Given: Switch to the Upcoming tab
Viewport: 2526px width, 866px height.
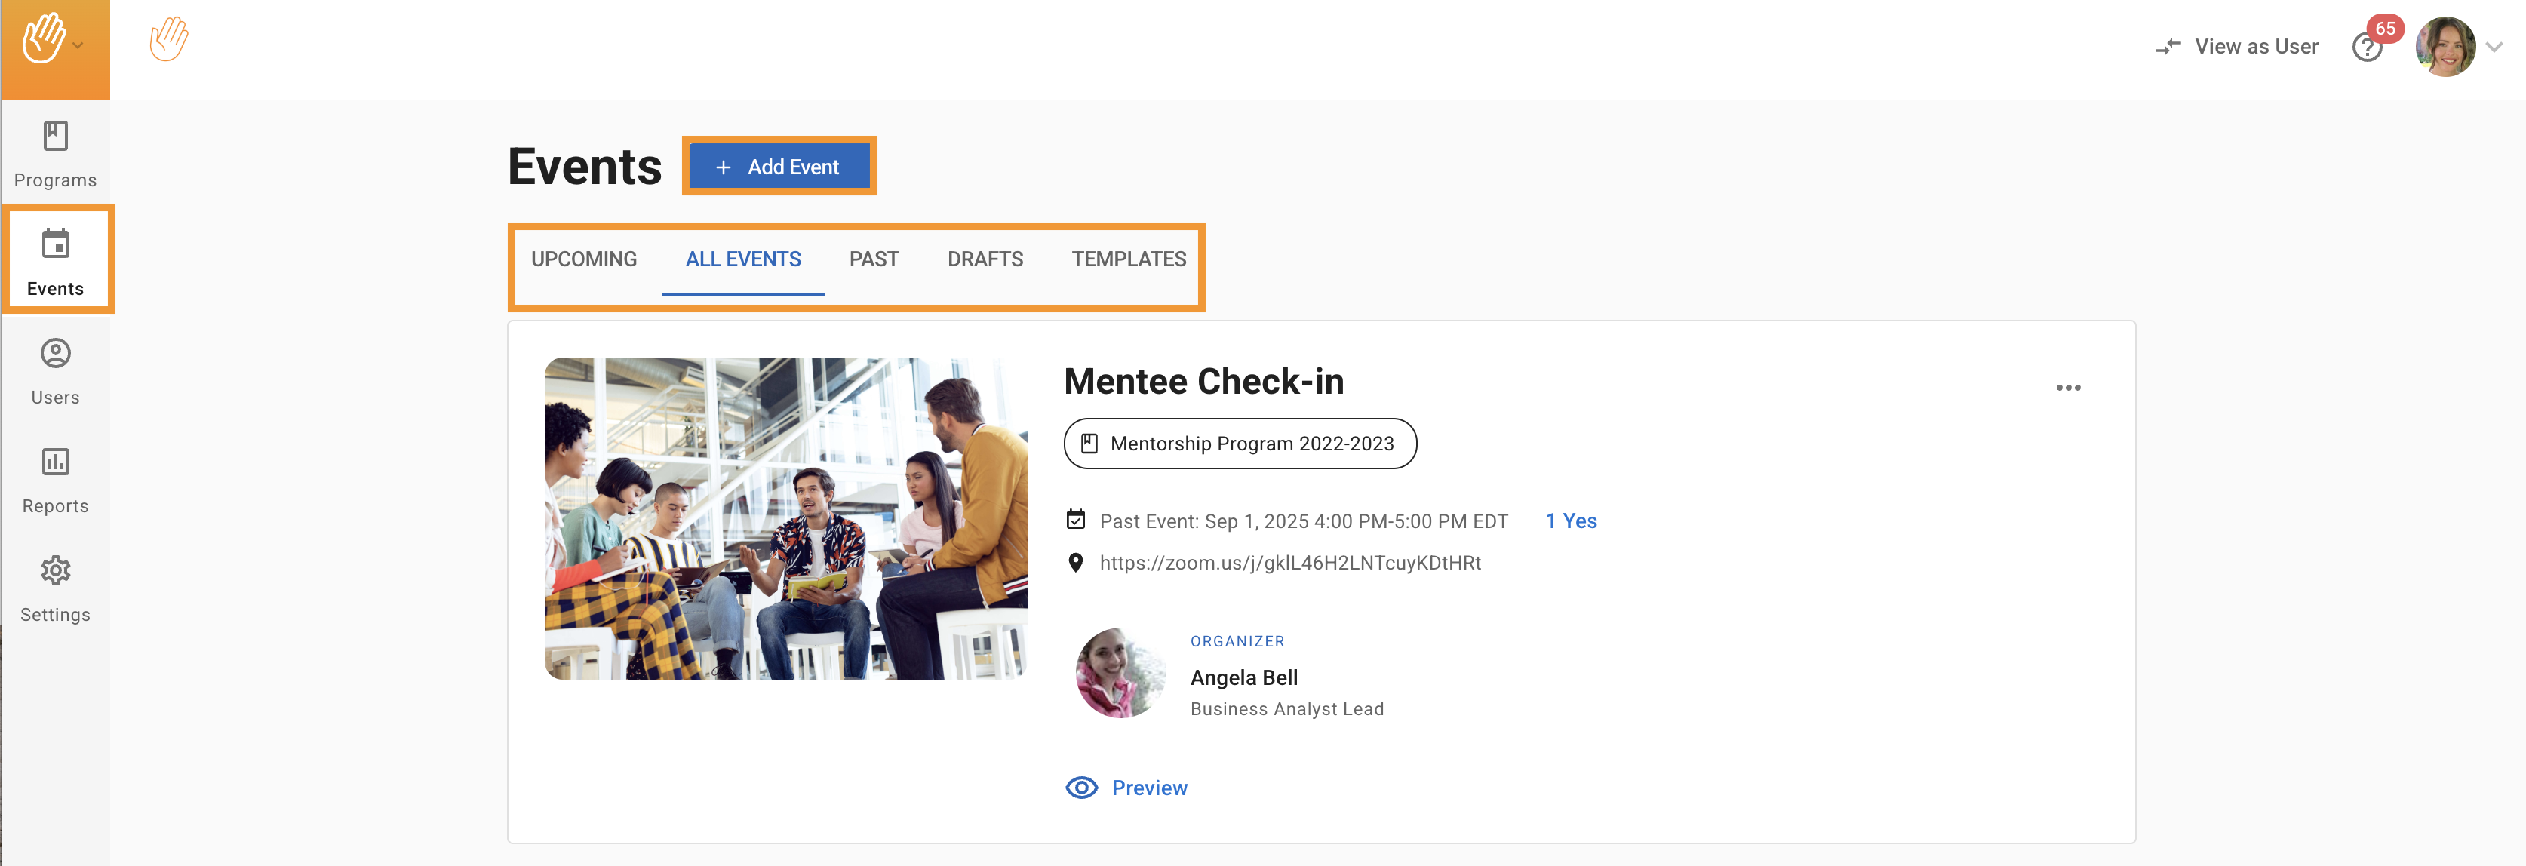Looking at the screenshot, I should click(583, 260).
